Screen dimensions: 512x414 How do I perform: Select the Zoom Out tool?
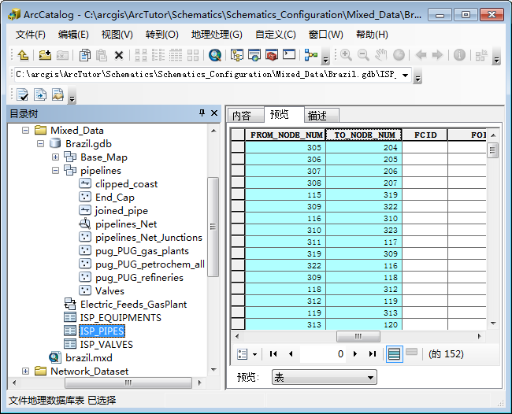click(363, 55)
